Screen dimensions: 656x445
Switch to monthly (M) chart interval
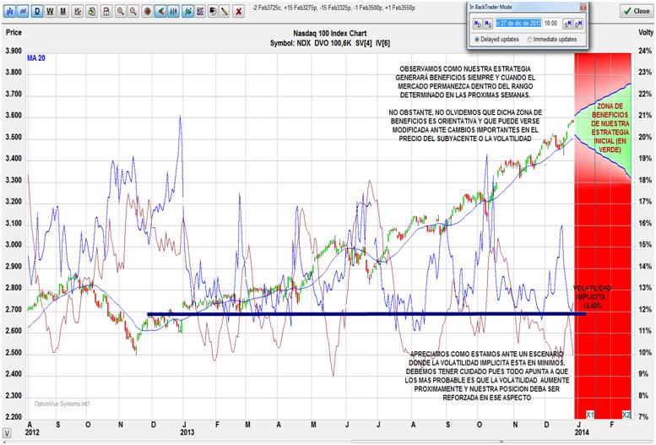[63, 11]
